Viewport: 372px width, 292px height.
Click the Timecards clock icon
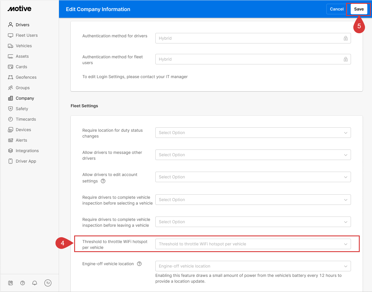click(11, 119)
